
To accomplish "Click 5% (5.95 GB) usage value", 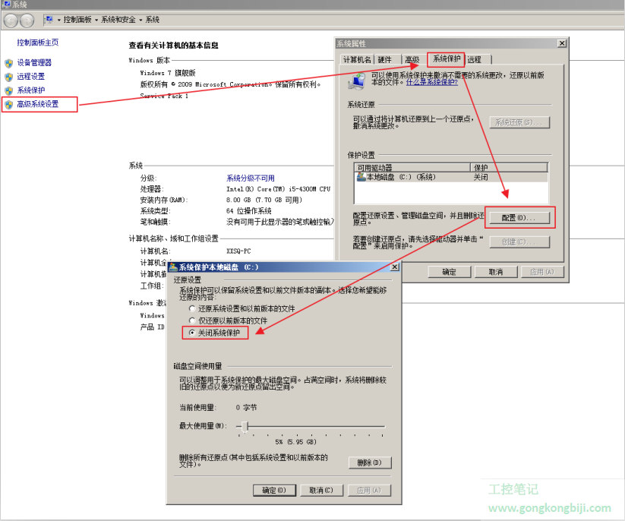I will pos(295,442).
